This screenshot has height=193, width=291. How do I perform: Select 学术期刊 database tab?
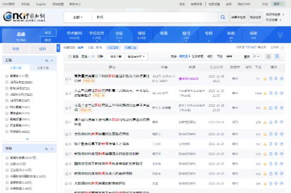(x=74, y=35)
